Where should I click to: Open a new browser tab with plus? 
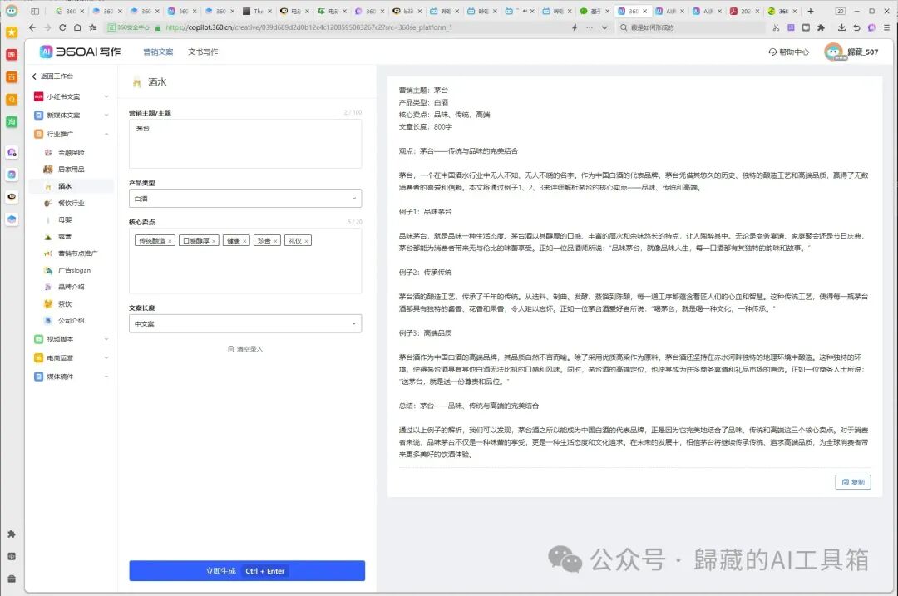[x=811, y=11]
